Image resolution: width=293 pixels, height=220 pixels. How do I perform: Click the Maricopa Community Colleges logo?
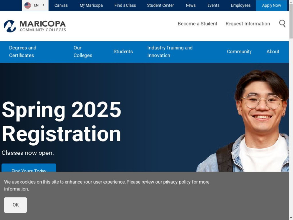coord(35,26)
